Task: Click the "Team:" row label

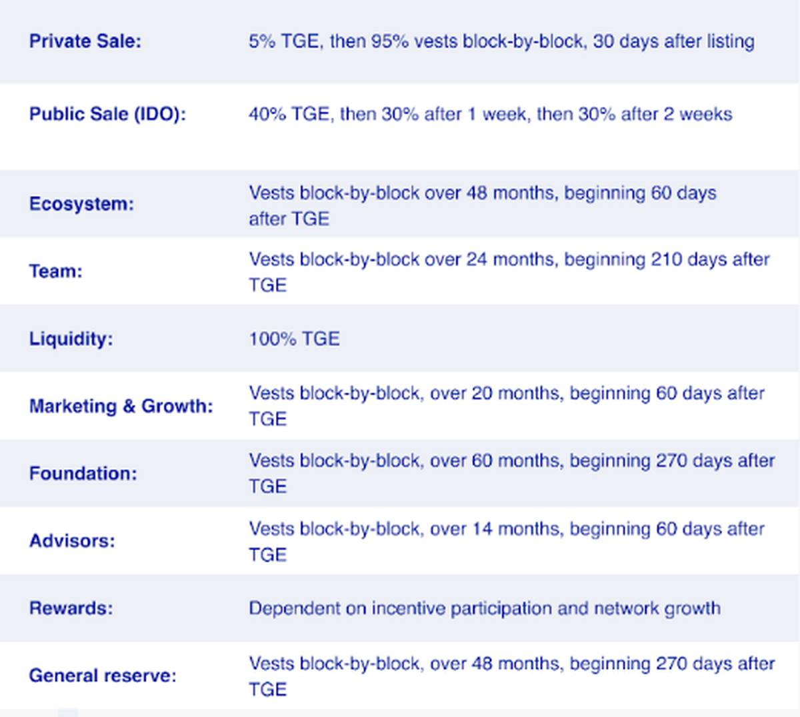Action: [56, 271]
